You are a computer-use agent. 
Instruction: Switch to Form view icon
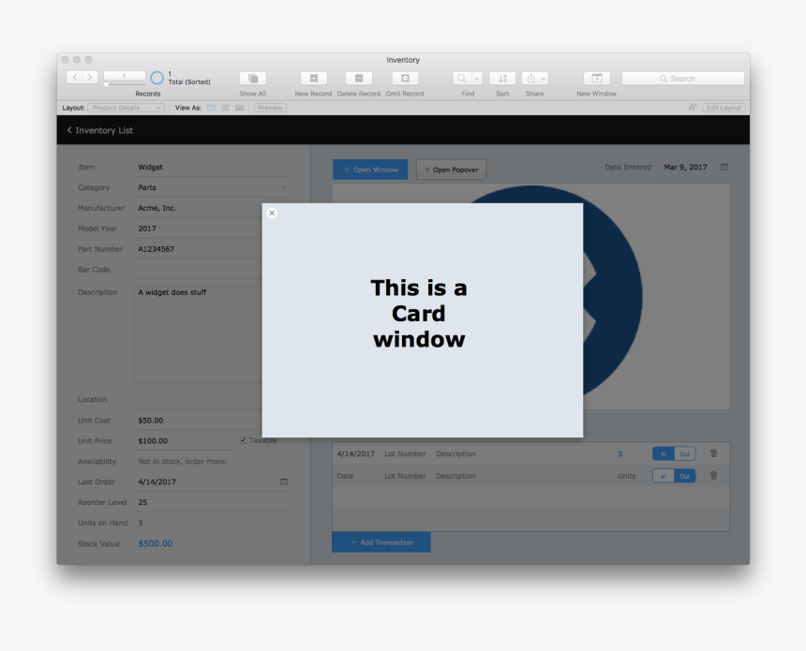[x=211, y=108]
